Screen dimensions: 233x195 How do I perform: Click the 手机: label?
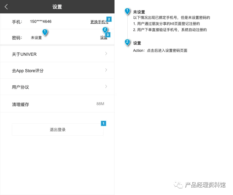(x=17, y=22)
